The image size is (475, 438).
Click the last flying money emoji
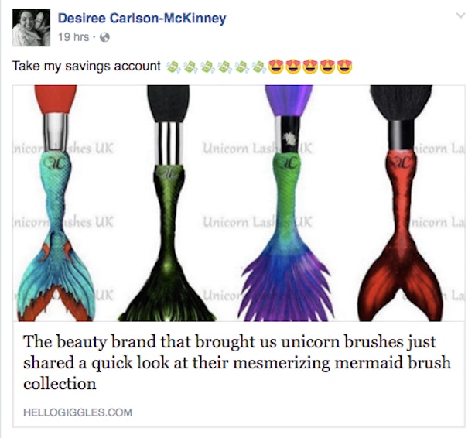coord(260,67)
